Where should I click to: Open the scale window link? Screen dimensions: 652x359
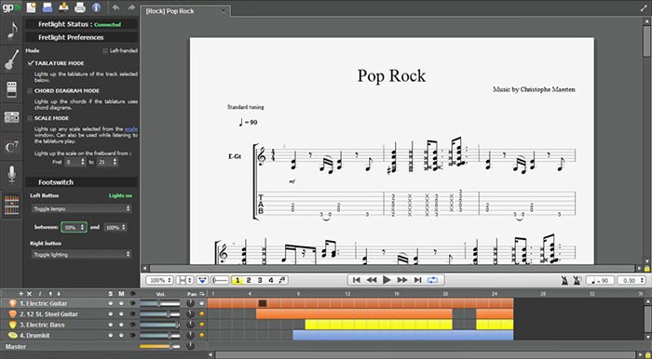tap(131, 129)
